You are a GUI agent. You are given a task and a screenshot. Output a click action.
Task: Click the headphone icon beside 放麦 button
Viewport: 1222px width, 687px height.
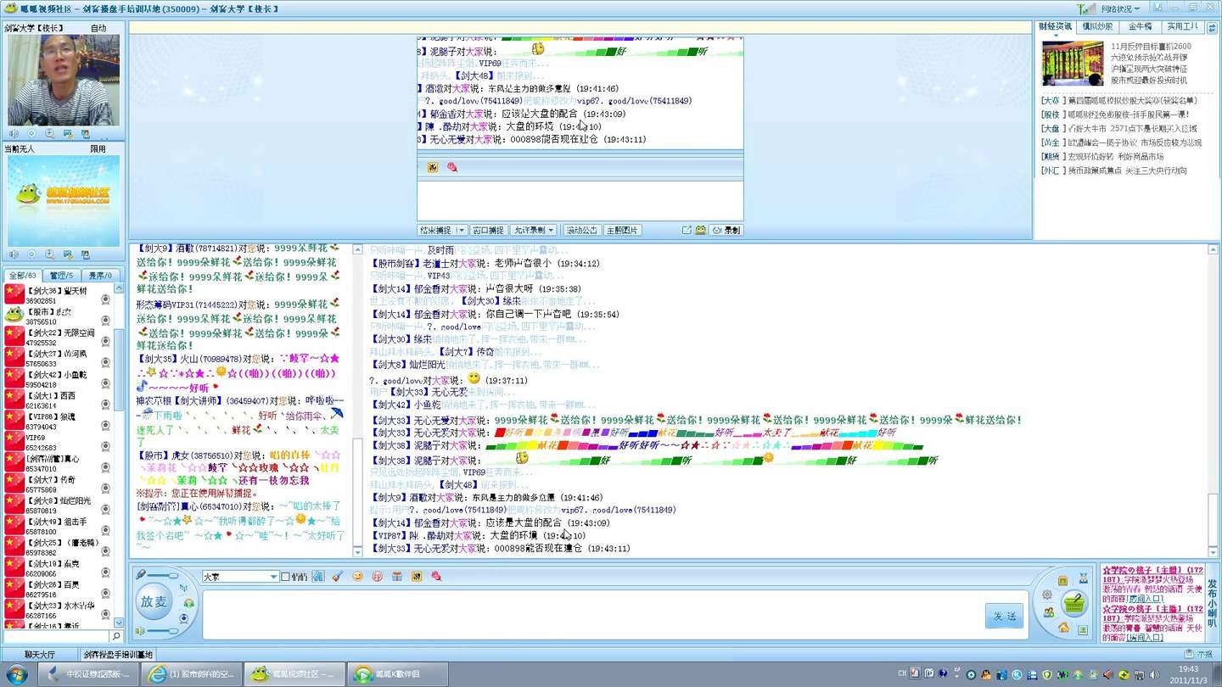click(x=188, y=603)
